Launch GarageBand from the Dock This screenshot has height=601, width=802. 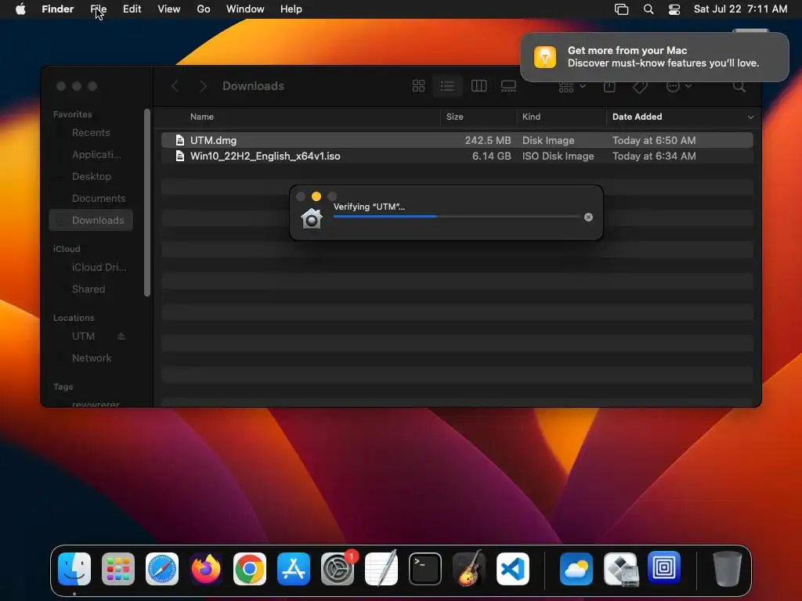[x=469, y=568]
